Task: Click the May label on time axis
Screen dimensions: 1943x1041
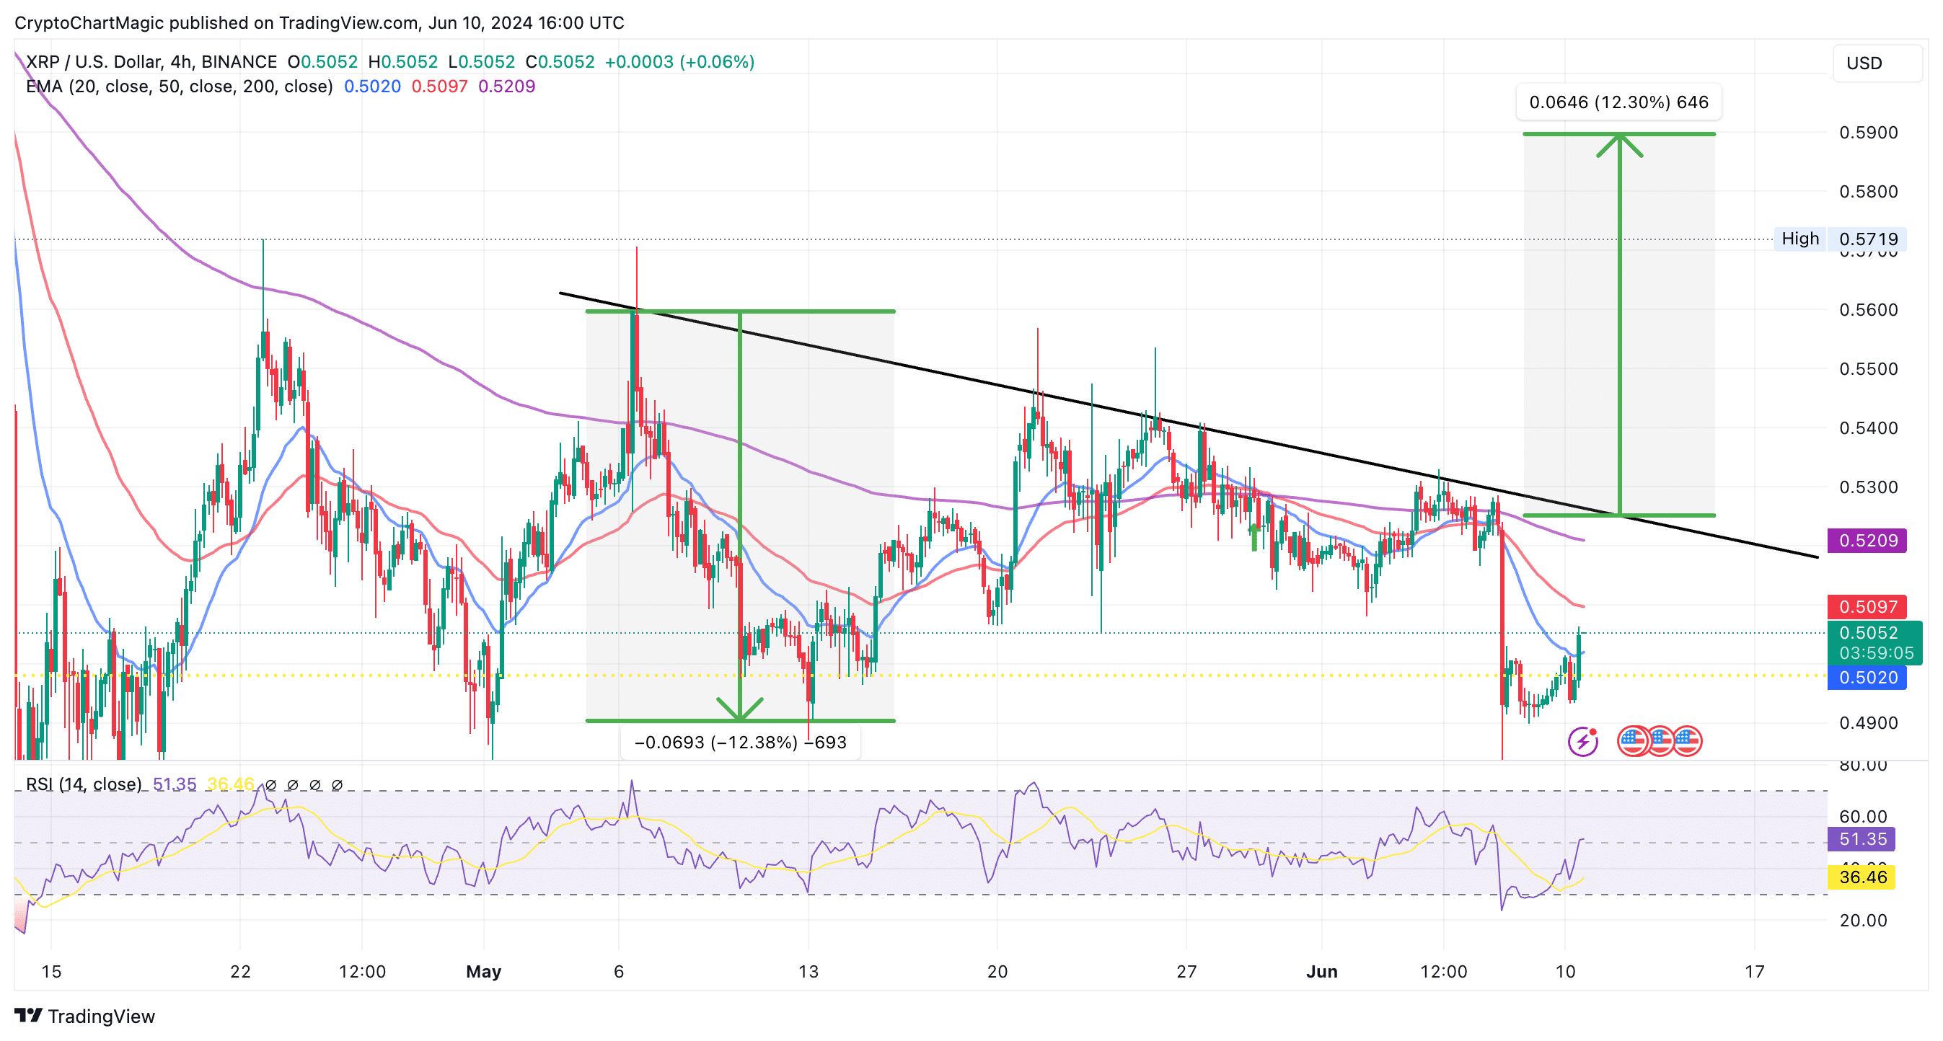Action: [483, 972]
